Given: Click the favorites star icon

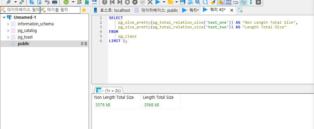Looking at the screenshot, I should pyautogui.click(x=84, y=10).
